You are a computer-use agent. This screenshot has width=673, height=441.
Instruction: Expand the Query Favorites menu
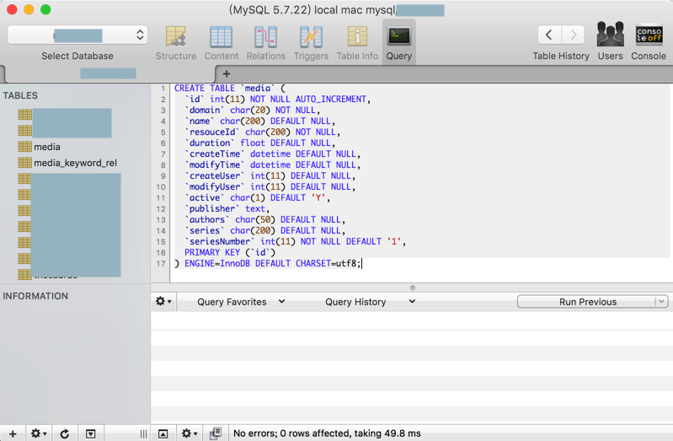click(241, 302)
